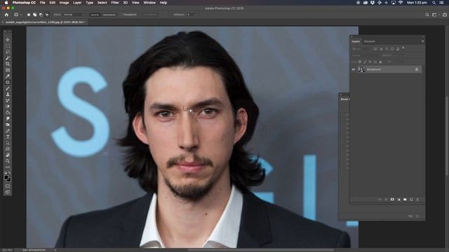
Task: Select the Lasso tool
Action: 8,52
